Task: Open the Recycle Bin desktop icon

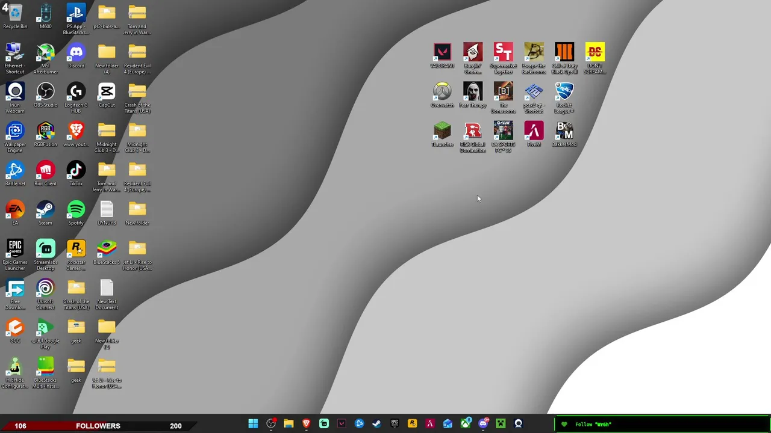Action: pyautogui.click(x=15, y=17)
